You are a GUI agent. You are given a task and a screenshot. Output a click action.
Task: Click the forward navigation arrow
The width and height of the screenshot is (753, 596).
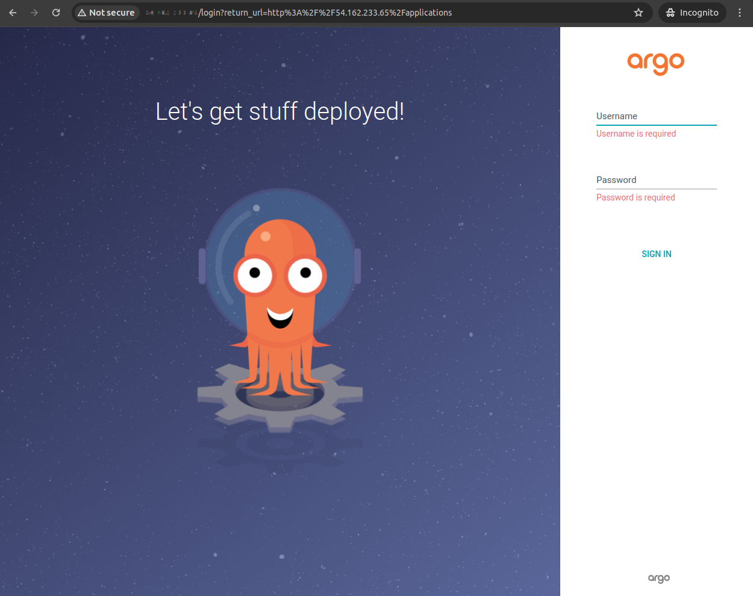point(34,13)
